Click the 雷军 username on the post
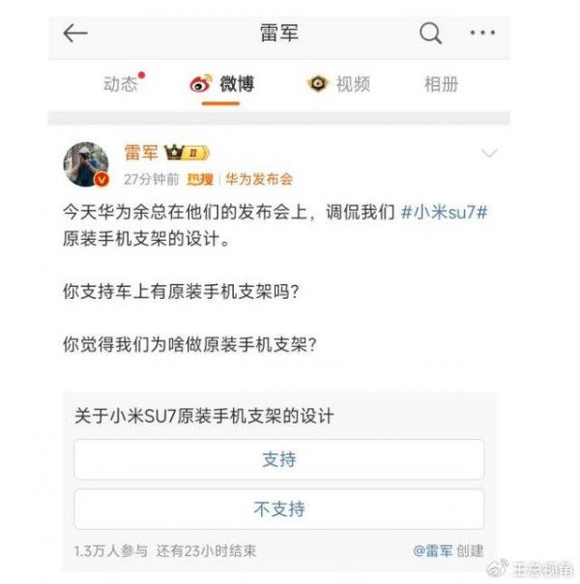Image resolution: width=580 pixels, height=584 pixels. click(141, 153)
